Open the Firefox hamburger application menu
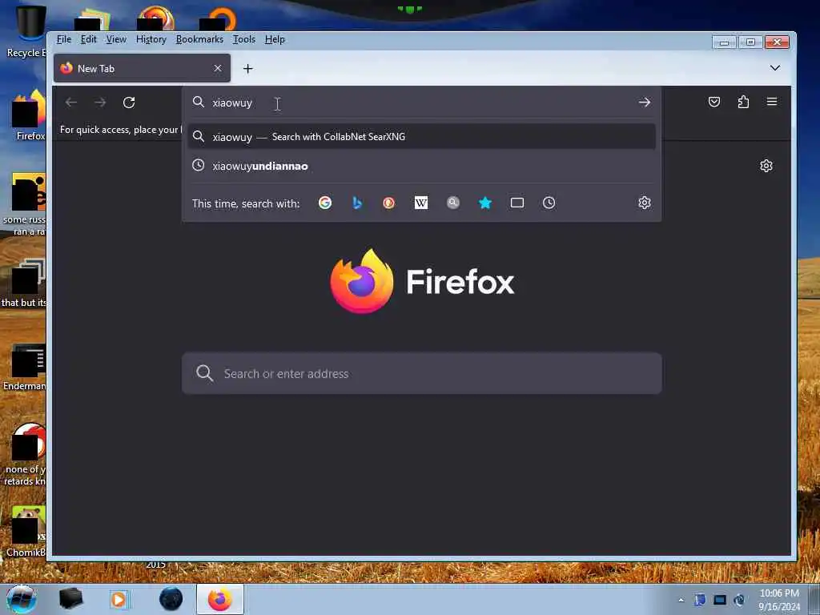 pyautogui.click(x=772, y=102)
